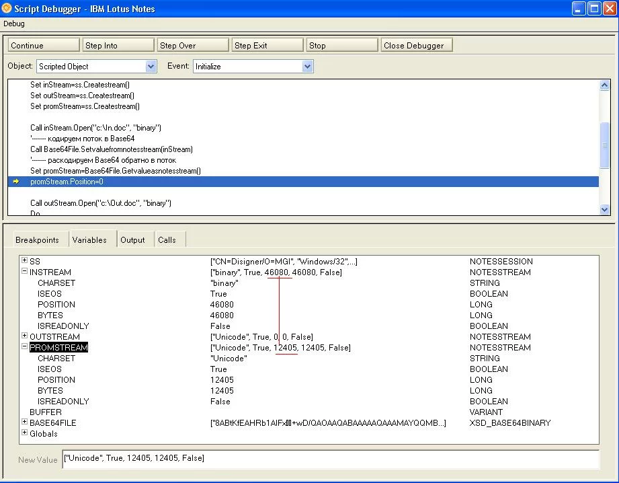Click the Step Over button

tap(192, 45)
